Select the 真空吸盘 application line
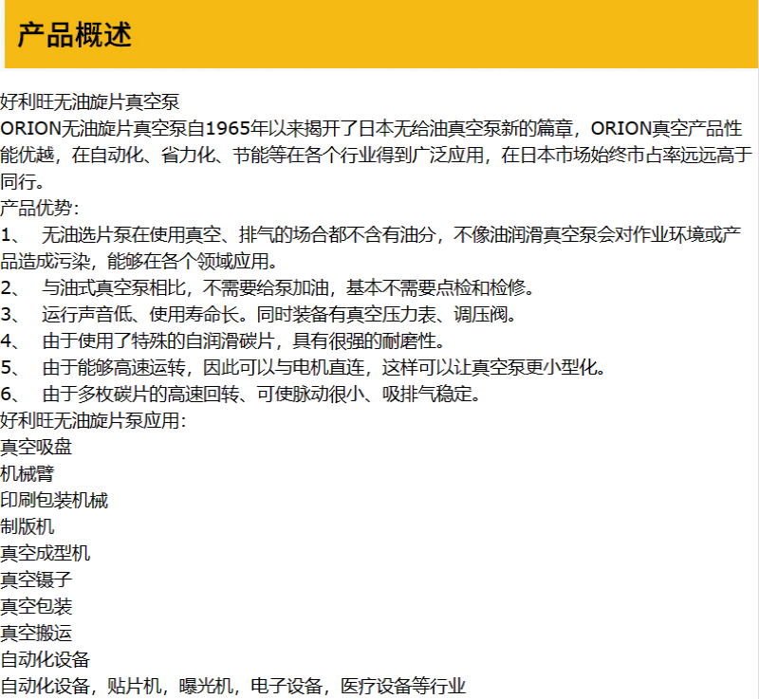The height and width of the screenshot is (699, 759). [x=36, y=447]
